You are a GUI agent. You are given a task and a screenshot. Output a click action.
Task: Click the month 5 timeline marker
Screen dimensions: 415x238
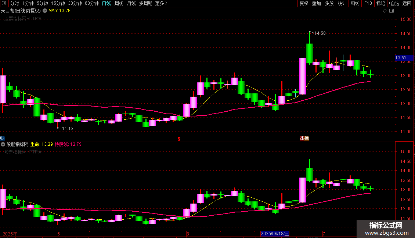pos(58,234)
